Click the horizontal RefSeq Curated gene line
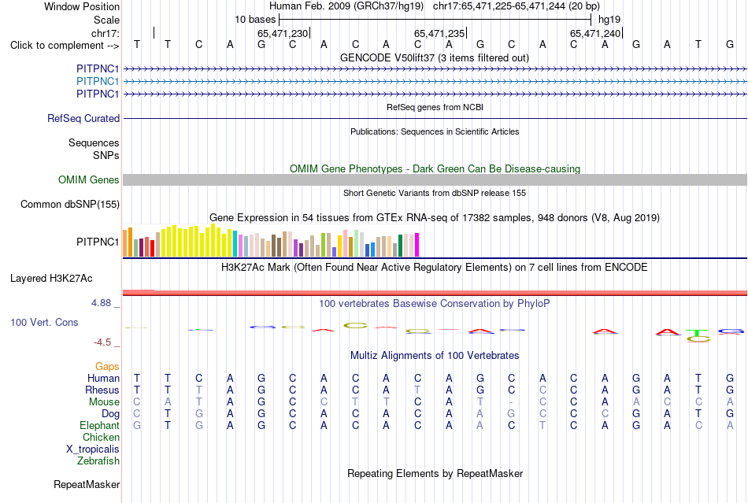 coord(435,118)
